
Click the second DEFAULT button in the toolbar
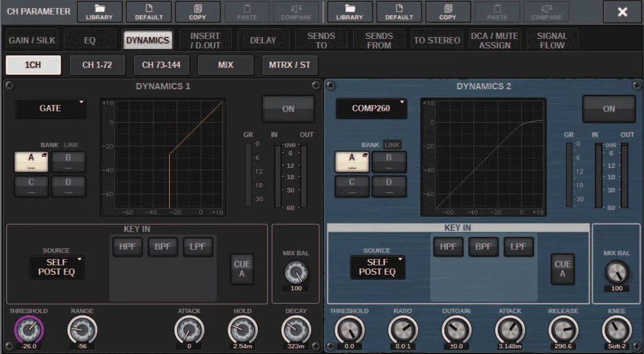[x=399, y=11]
